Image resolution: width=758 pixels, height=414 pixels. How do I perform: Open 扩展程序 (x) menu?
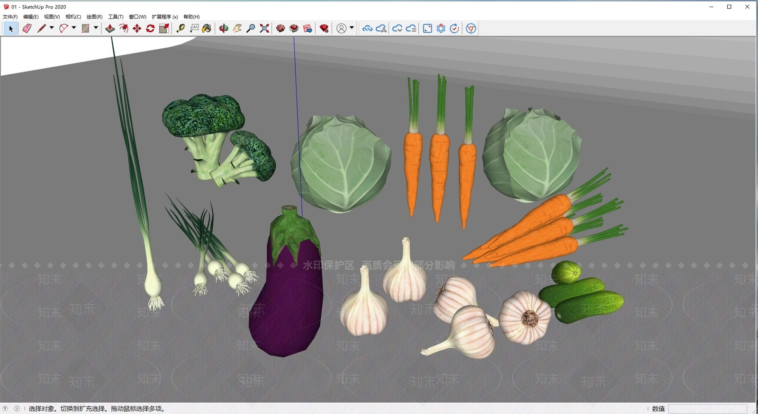click(x=165, y=17)
